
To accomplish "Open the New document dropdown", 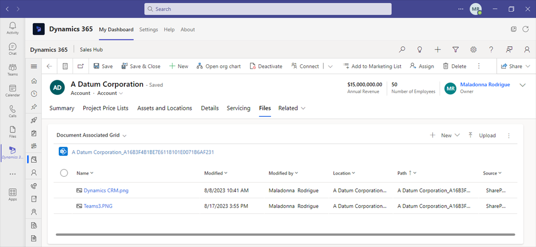I will coord(445,136).
